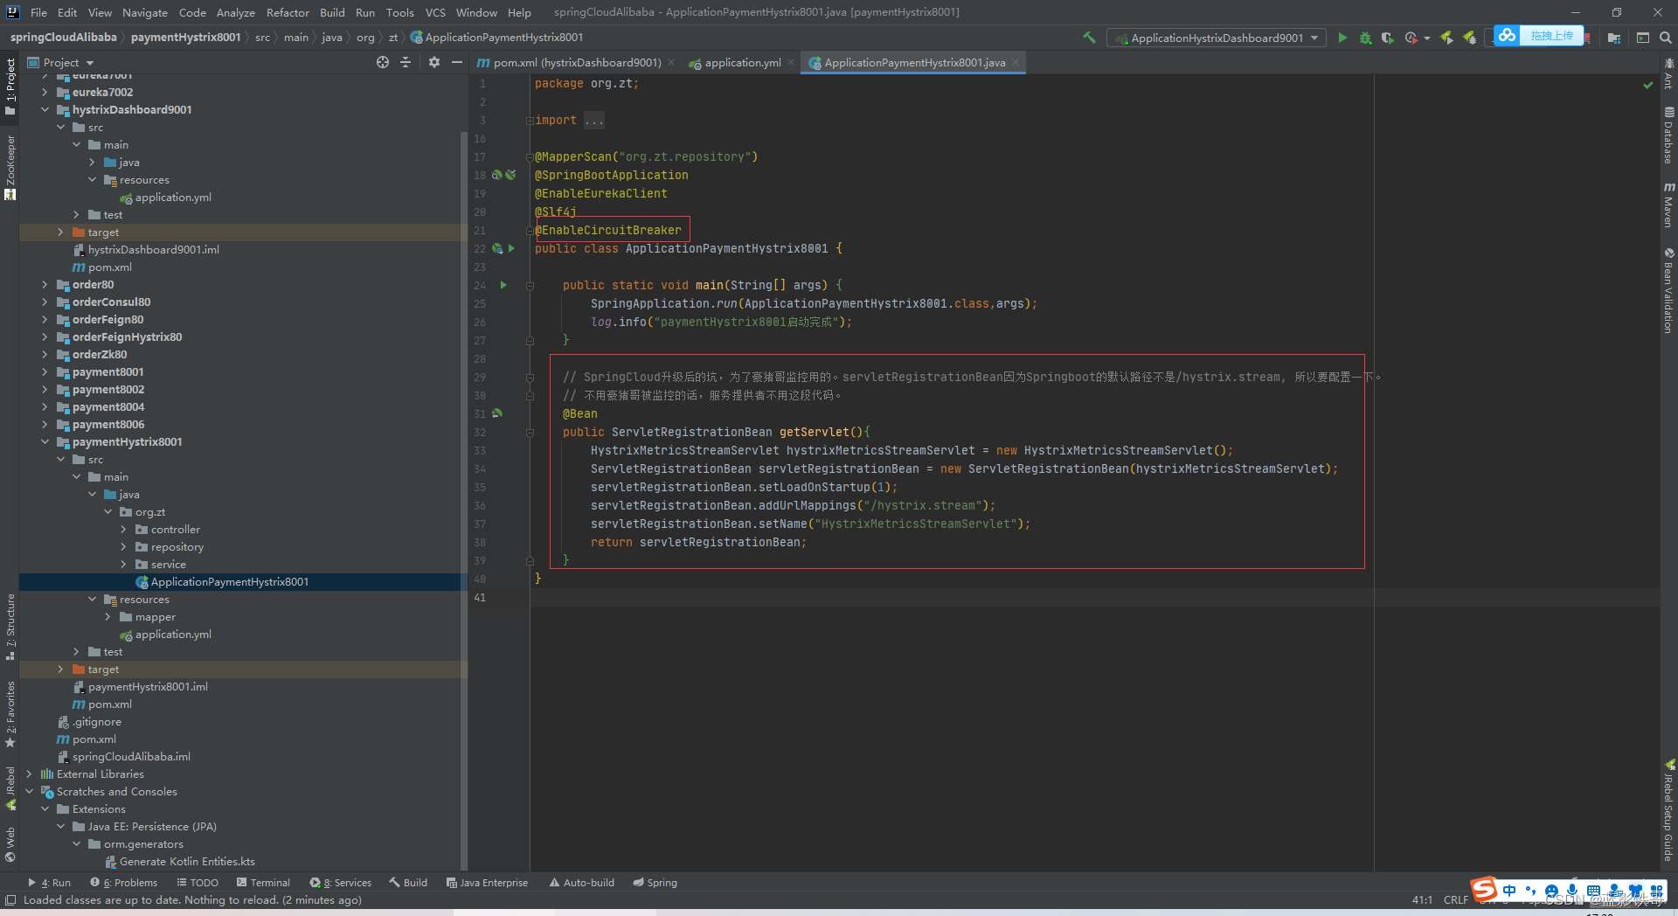Viewport: 1678px width, 916px height.
Task: Expand the External Libraries node
Action: coord(30,774)
